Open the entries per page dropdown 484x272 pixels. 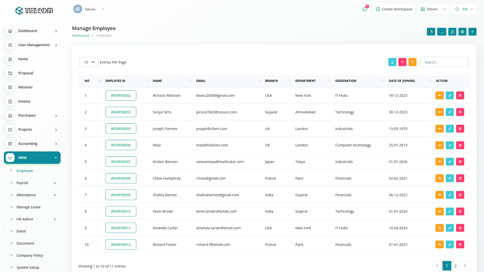tap(89, 62)
